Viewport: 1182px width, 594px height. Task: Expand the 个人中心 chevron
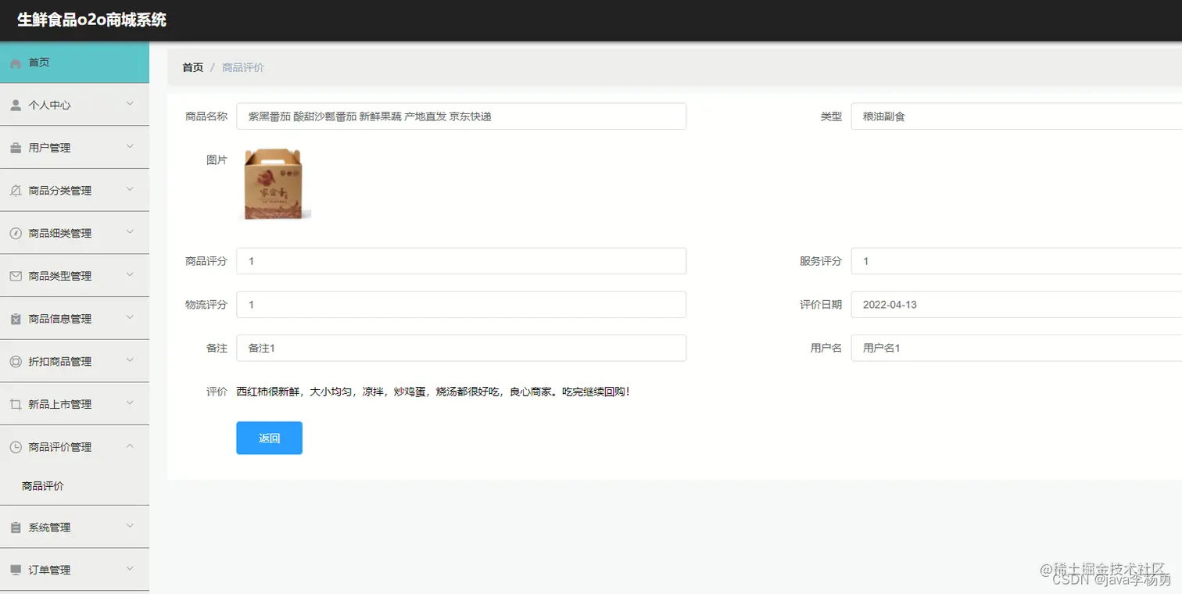click(x=130, y=104)
